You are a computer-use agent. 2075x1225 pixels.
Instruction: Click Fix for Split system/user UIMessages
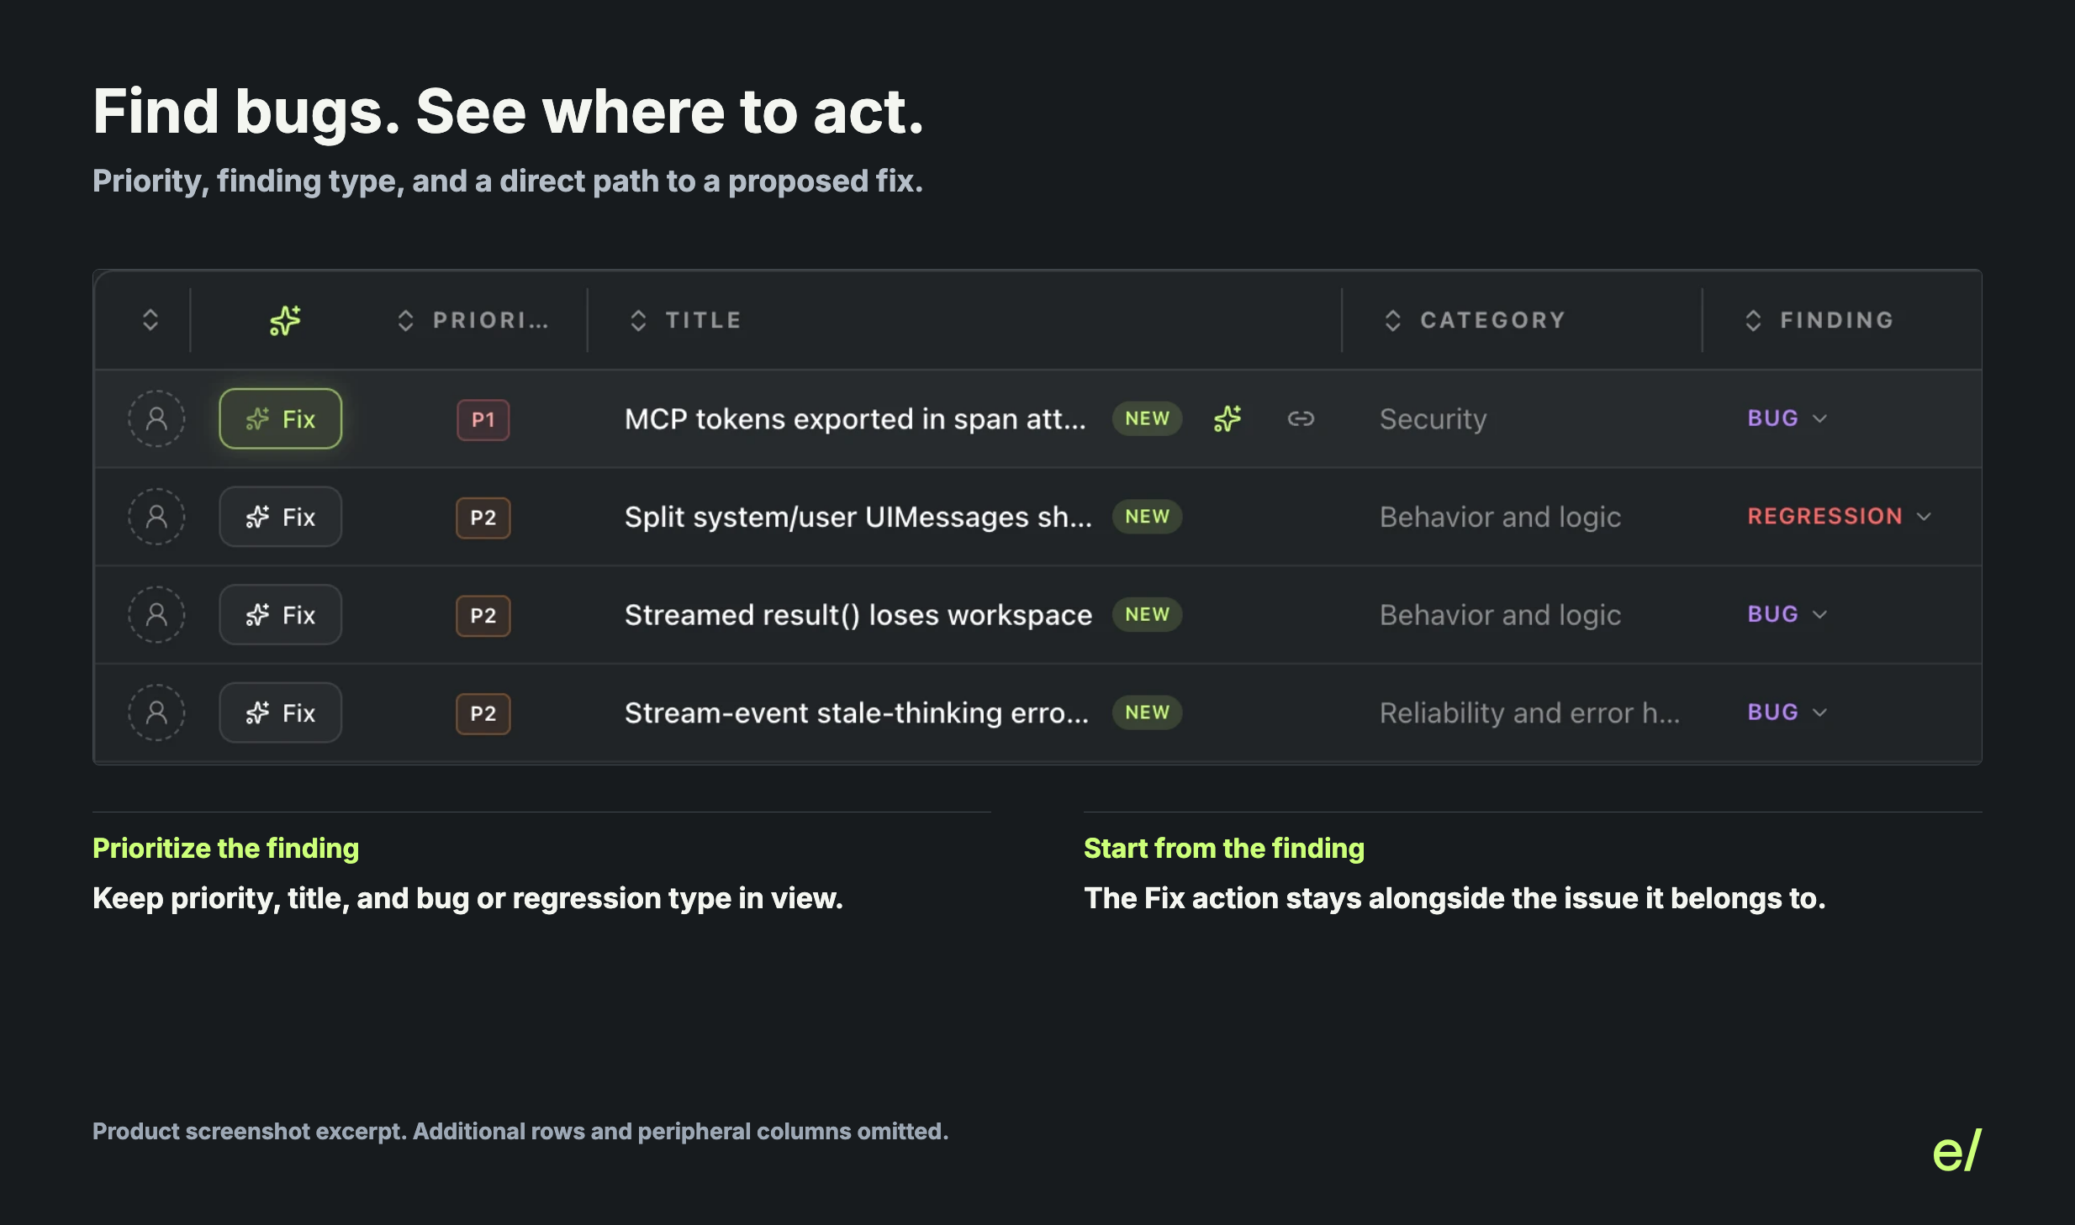coord(280,517)
